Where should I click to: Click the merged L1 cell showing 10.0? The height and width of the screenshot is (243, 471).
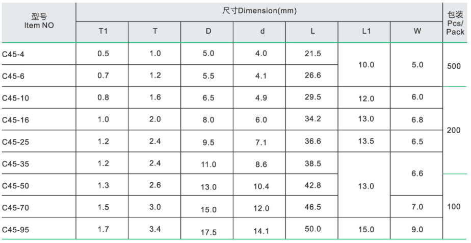365,65
